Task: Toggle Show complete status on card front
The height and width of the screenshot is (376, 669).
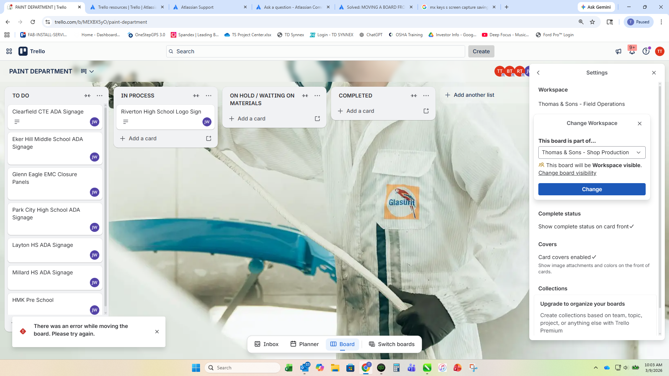Action: [x=586, y=227]
